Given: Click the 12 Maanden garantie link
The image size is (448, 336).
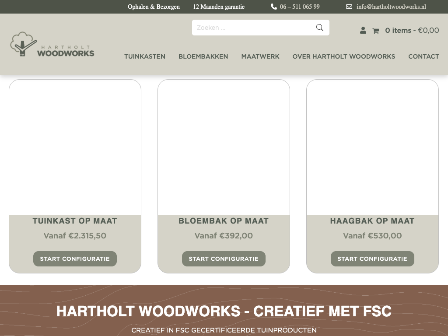Looking at the screenshot, I should 219,7.
